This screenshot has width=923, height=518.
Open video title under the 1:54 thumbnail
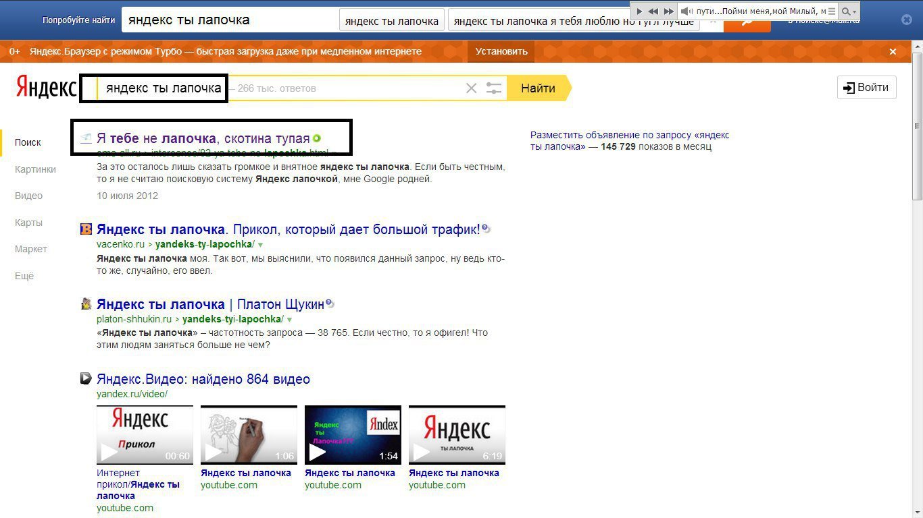[x=350, y=473]
